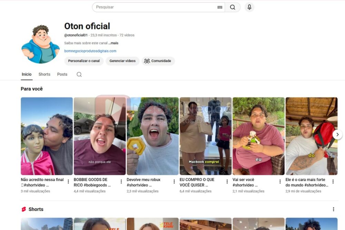
Task: Open the search icon beside the Posts tab
Action: (x=79, y=74)
